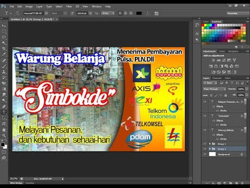
Task: Hide the Melayani Pesanan text layer
Action: pyautogui.click(x=205, y=102)
